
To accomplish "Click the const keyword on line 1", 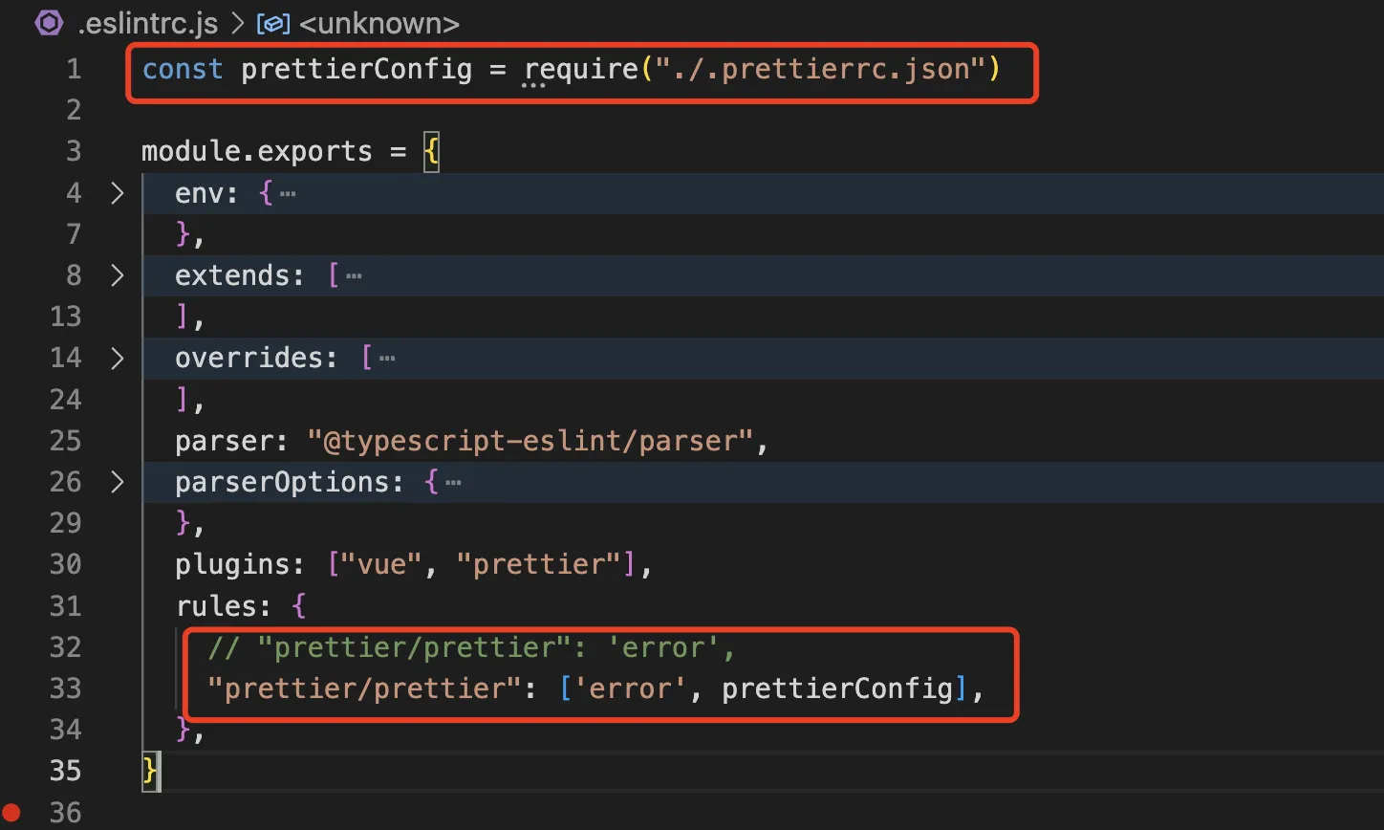I will (x=183, y=70).
